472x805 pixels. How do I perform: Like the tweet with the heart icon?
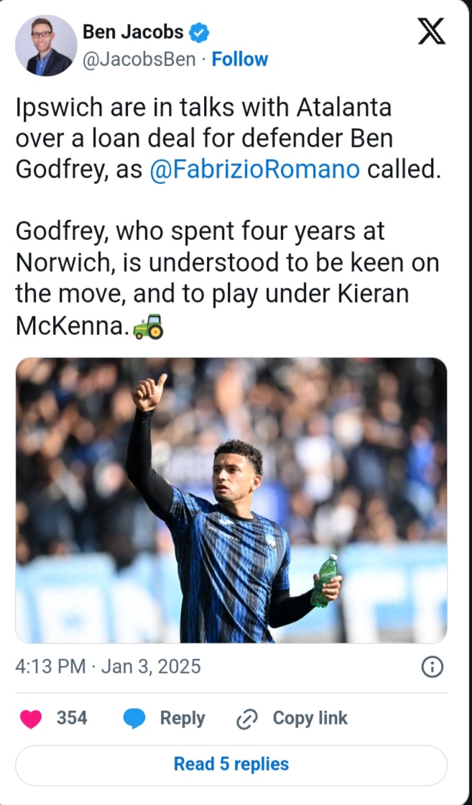coord(31,718)
